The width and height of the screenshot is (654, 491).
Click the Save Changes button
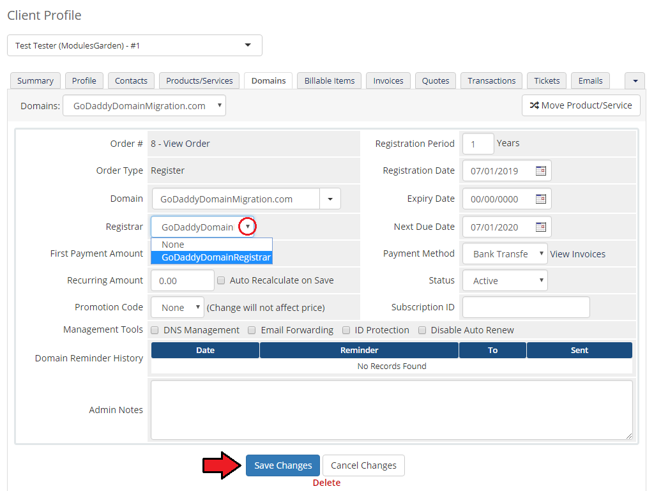point(283,465)
